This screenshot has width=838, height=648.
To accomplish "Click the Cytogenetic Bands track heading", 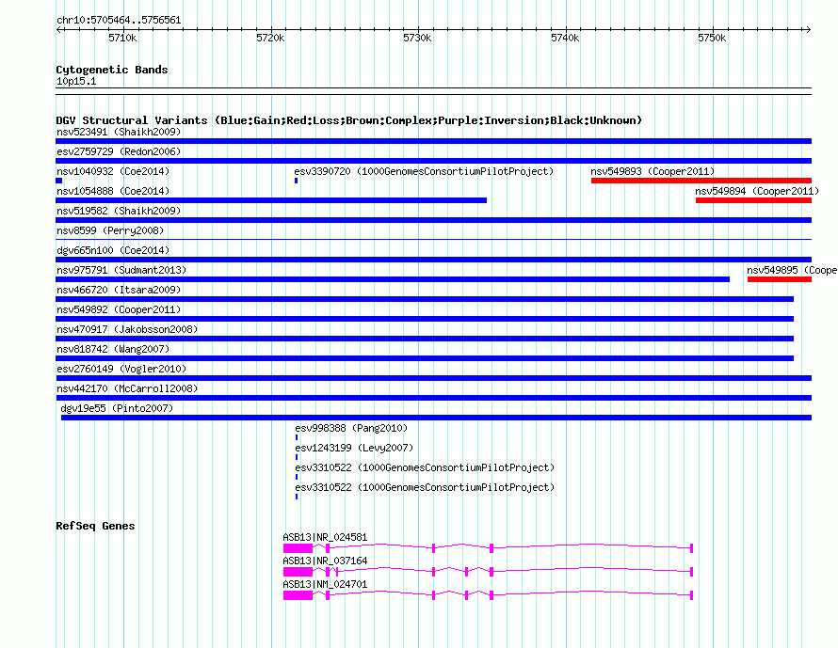I will (x=112, y=70).
